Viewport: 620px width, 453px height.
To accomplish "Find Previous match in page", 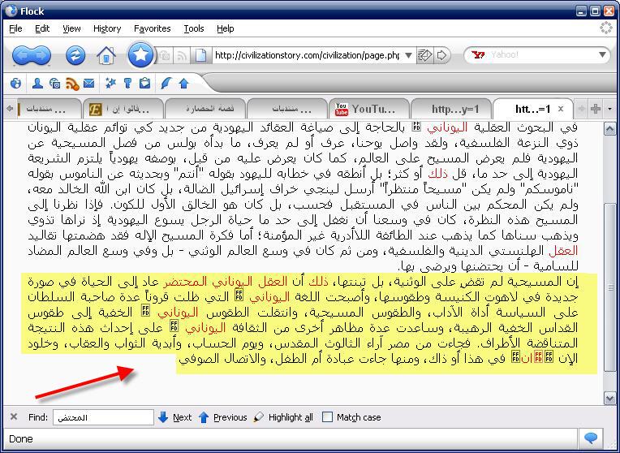I will pyautogui.click(x=222, y=417).
